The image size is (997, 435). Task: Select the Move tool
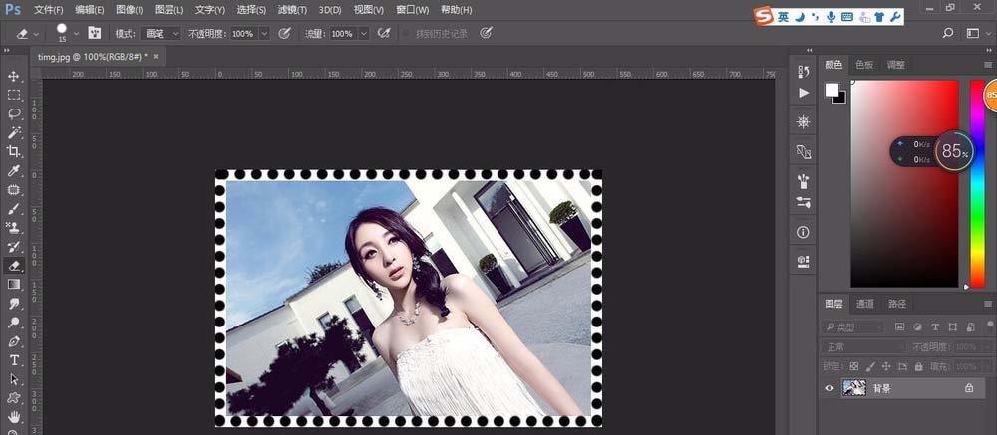coord(14,76)
